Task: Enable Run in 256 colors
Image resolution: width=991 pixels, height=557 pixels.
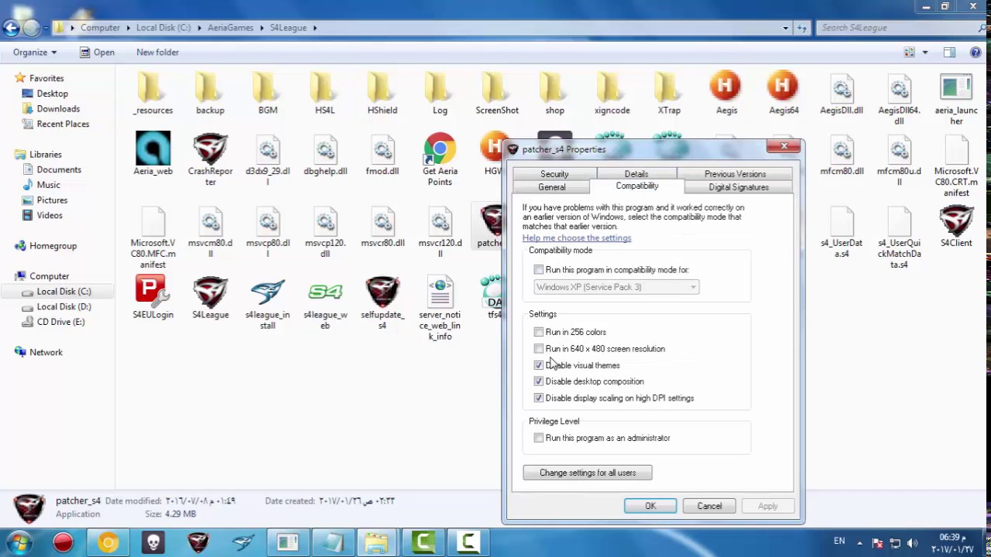Action: pos(539,332)
